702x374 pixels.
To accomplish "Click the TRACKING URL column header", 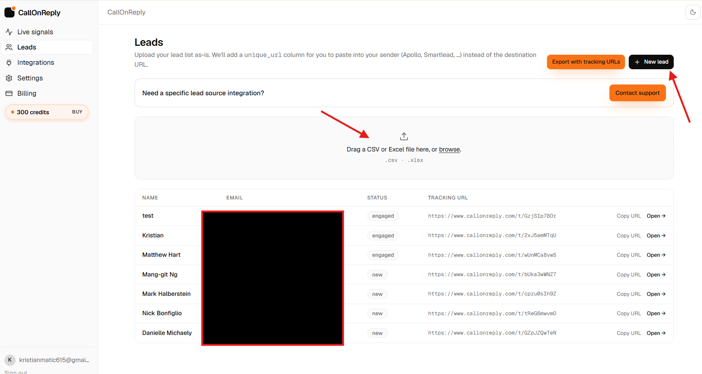I will tap(448, 198).
